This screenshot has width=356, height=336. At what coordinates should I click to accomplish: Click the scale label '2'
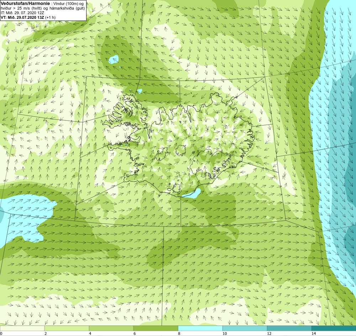[x=46, y=334]
